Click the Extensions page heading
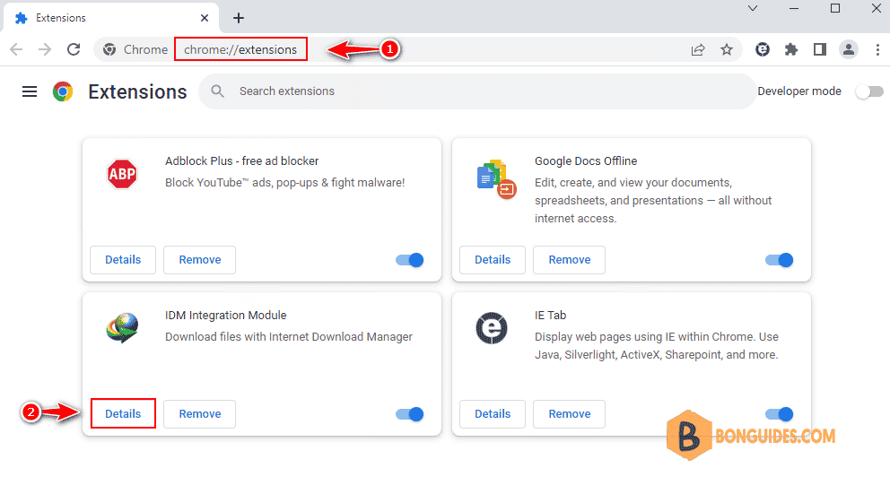Viewport: 890px width, 494px height. click(x=137, y=91)
